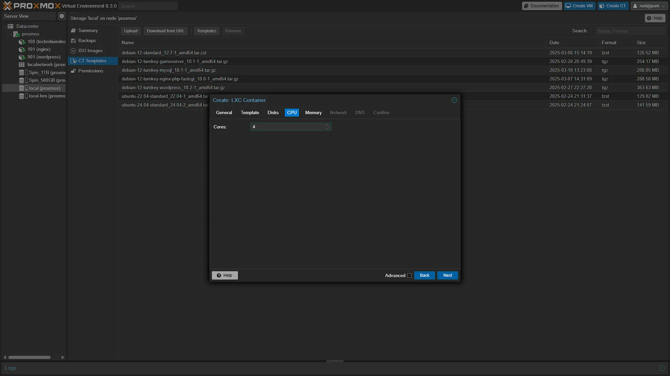Expand the Logs panel handle

pos(335,361)
